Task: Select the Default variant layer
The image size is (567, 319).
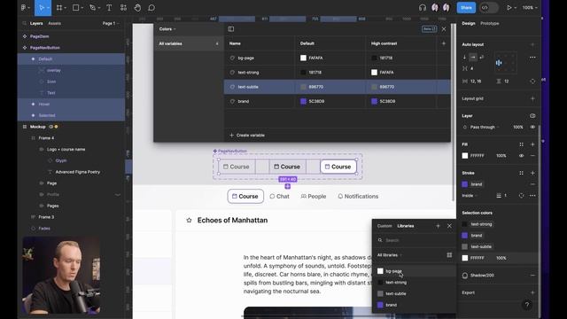Action: [x=45, y=59]
